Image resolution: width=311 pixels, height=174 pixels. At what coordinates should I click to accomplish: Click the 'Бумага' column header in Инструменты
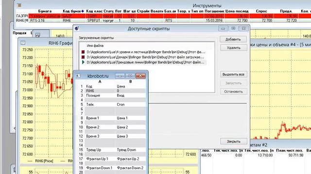point(45,11)
